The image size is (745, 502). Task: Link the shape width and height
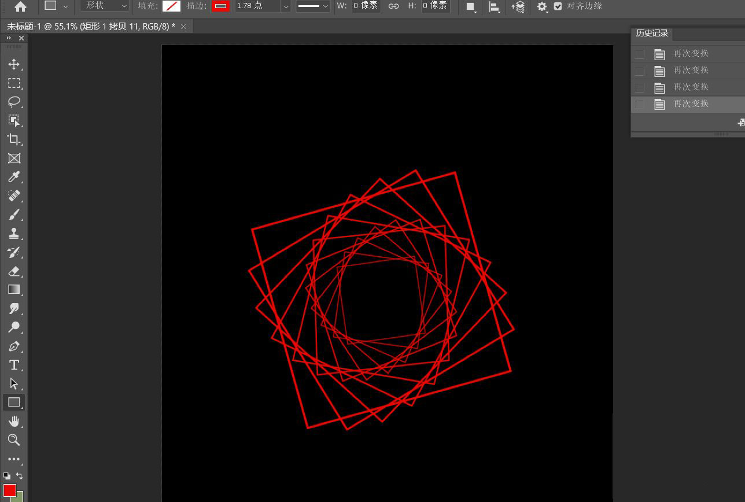tap(393, 6)
